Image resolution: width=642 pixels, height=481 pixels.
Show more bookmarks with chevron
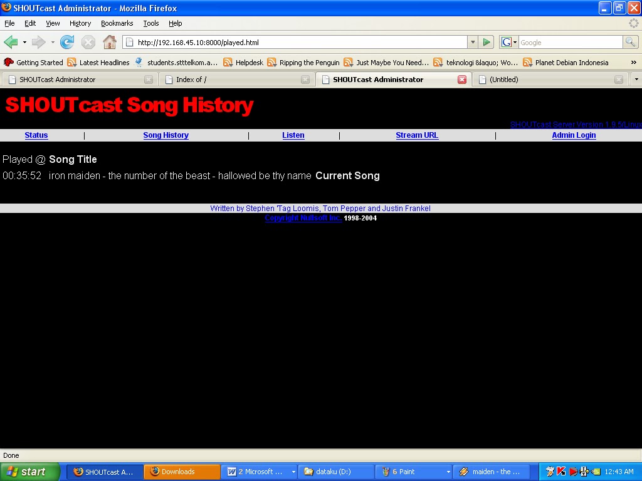pos(633,63)
